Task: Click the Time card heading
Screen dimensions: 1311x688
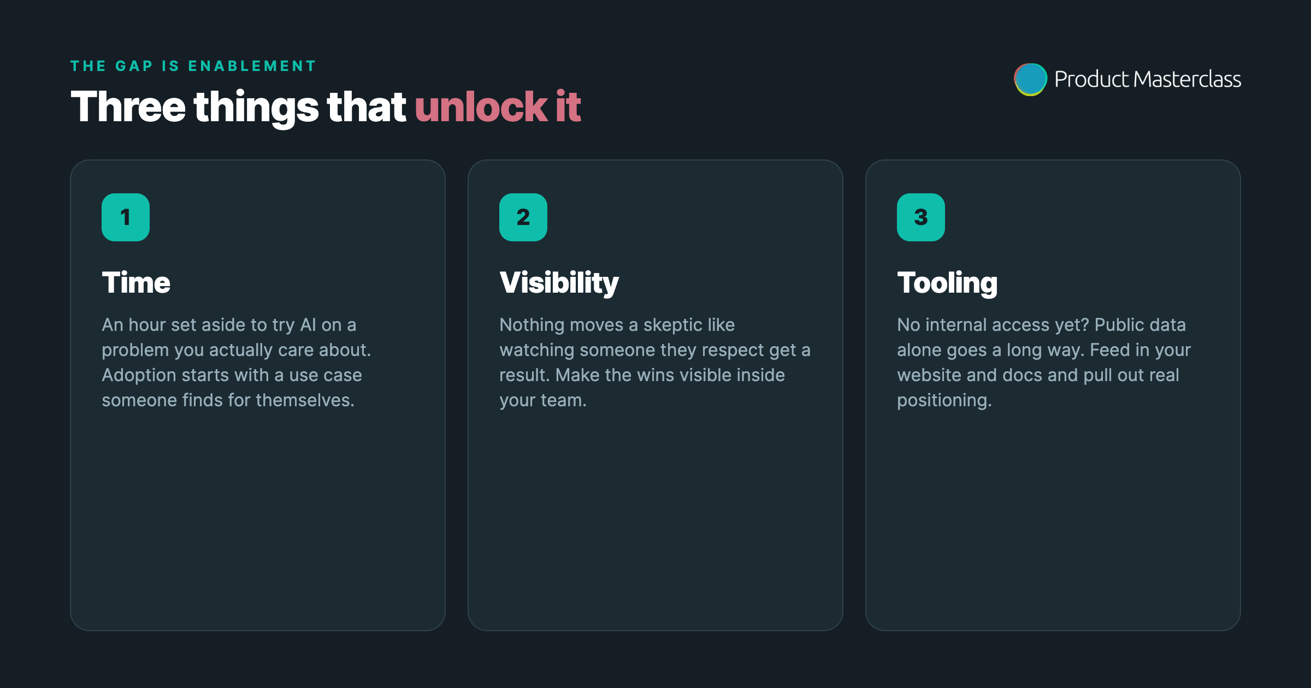Action: 136,283
